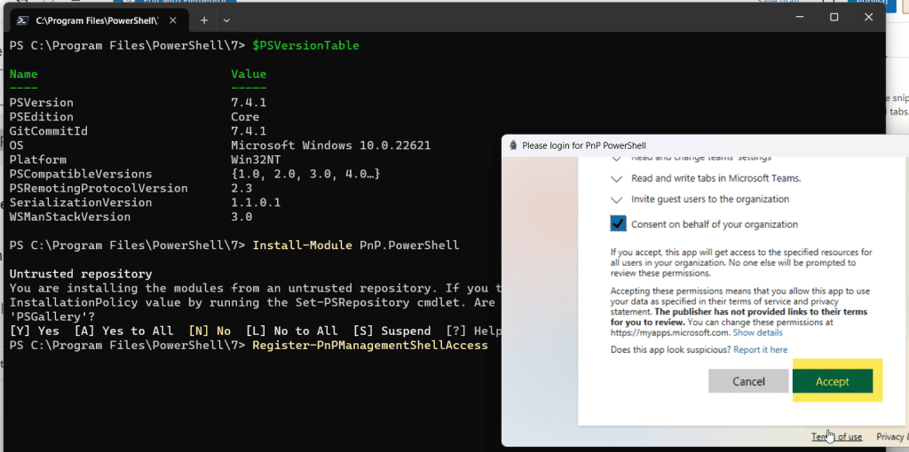Viewport: 909px width, 452px height.
Task: Click the PSEdition Core value
Action: point(245,117)
